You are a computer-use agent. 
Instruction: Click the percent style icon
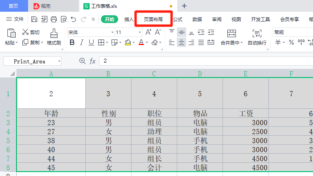(291, 42)
